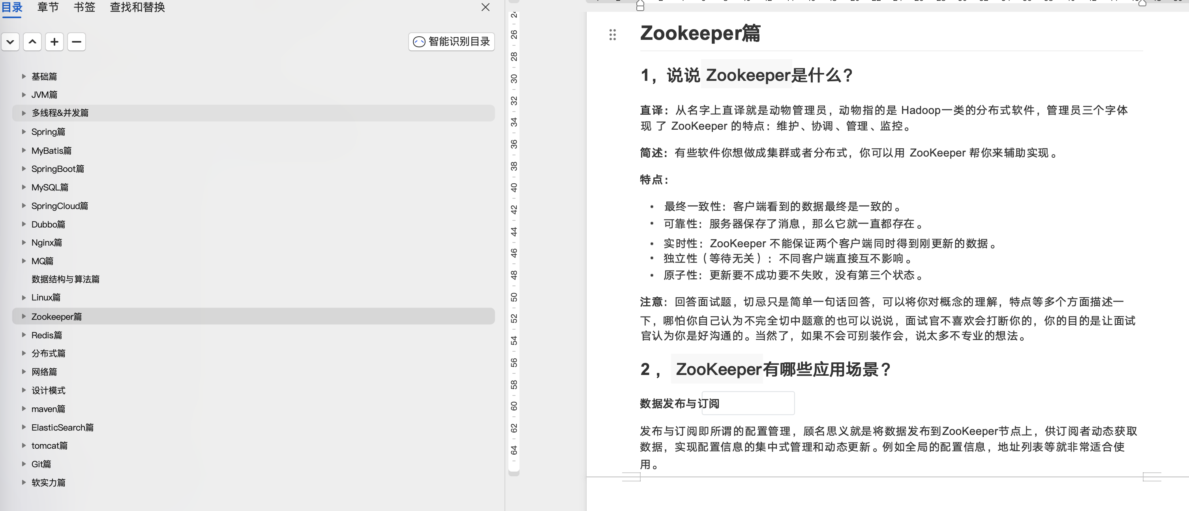
Task: Expand the SpringCloud篇 disclosure triangle
Action: tap(24, 206)
